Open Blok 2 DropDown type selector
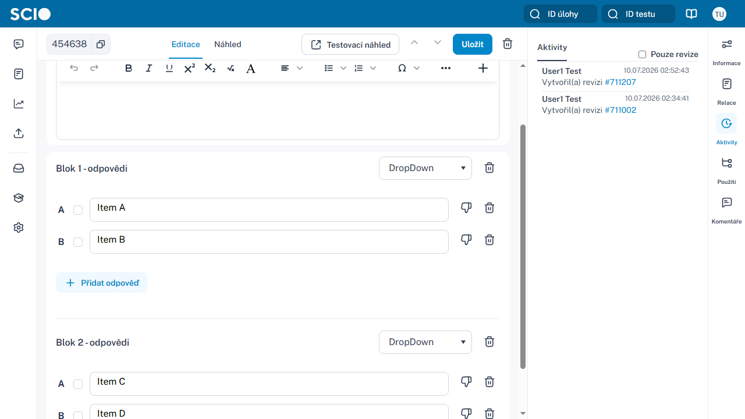 point(425,342)
